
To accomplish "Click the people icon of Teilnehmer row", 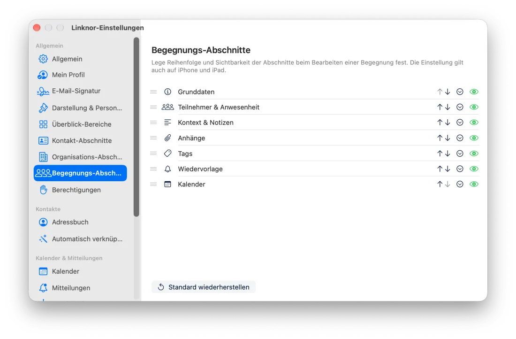I will (x=168, y=107).
